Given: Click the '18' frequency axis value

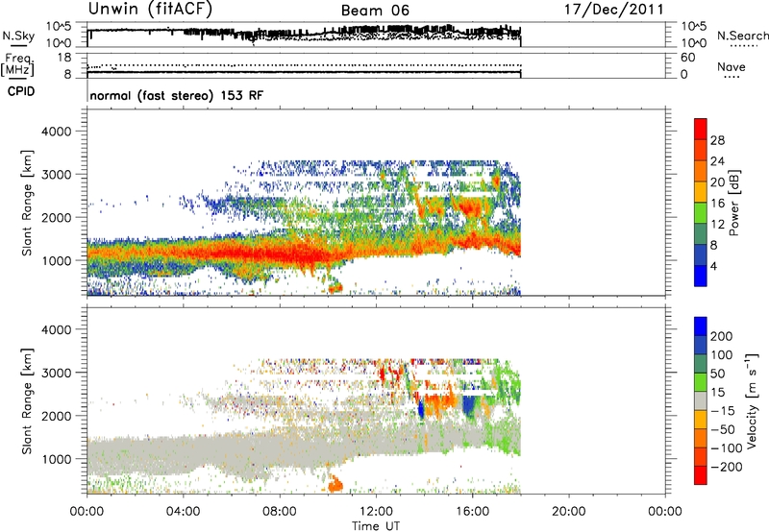Looking at the screenshot, I should [x=64, y=58].
